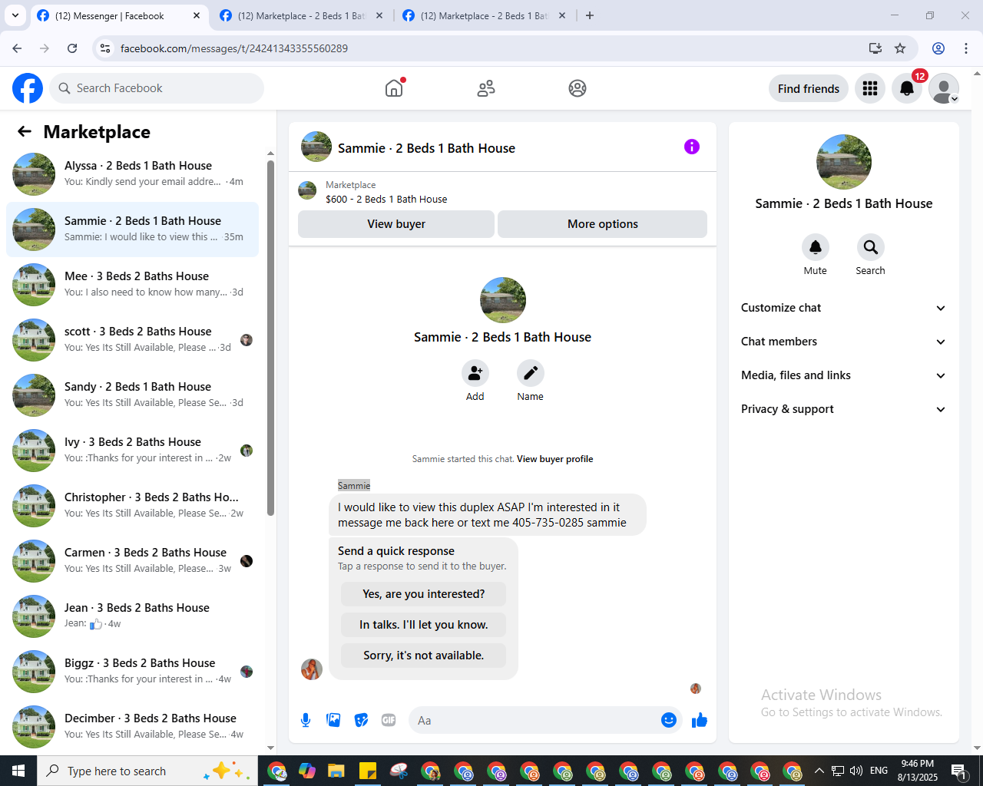Image resolution: width=983 pixels, height=786 pixels.
Task: Open Carmen 3 Beds 2 Baths conversation
Action: [132, 561]
